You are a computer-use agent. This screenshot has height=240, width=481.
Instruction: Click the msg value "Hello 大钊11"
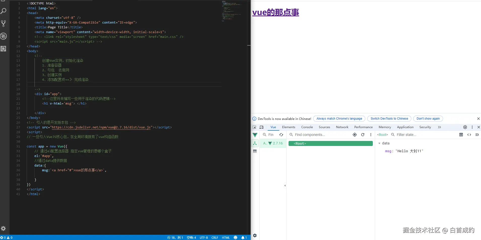click(409, 151)
